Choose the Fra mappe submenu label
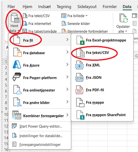This screenshot has height=152, width=138. click(x=95, y=102)
